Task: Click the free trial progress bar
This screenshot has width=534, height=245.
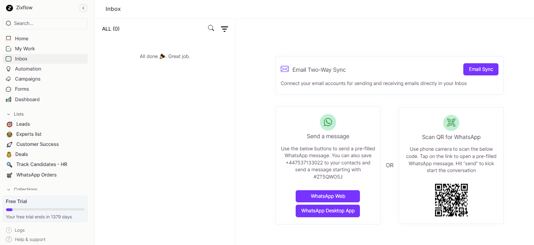Action: click(45, 209)
